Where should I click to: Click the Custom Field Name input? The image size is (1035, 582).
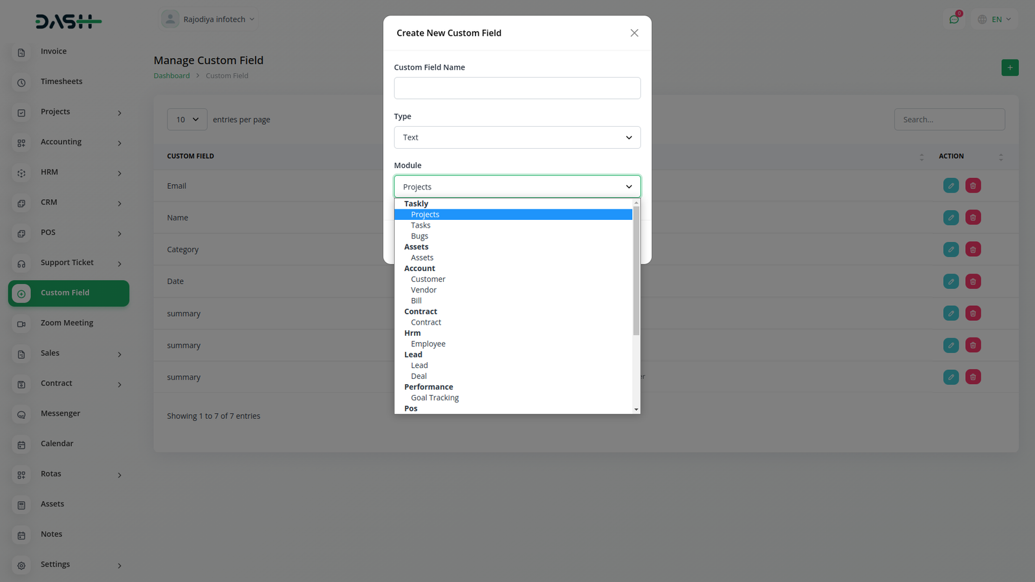click(x=517, y=89)
